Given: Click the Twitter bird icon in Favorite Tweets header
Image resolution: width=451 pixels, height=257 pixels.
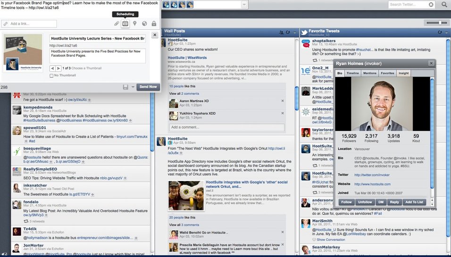Looking at the screenshot, I should click(304, 33).
